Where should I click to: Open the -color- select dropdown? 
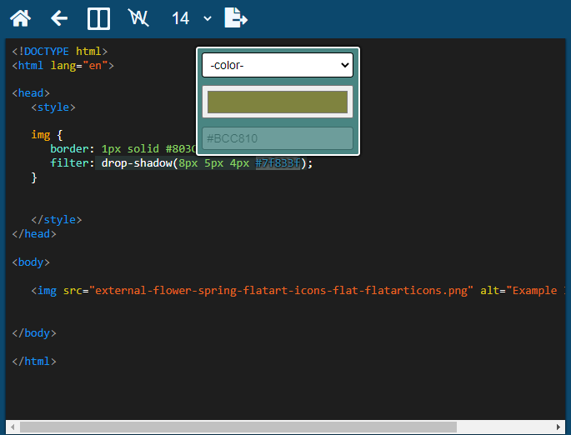coord(278,65)
